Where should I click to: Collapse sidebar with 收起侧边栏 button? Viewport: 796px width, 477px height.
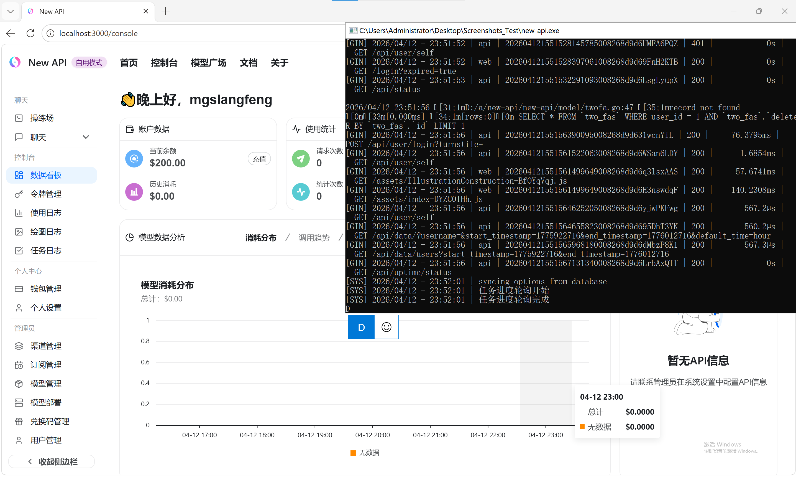[x=52, y=462]
